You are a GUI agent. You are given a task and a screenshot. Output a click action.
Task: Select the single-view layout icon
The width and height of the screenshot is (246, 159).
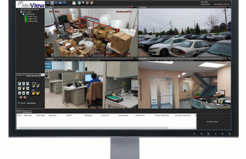click(48, 3)
